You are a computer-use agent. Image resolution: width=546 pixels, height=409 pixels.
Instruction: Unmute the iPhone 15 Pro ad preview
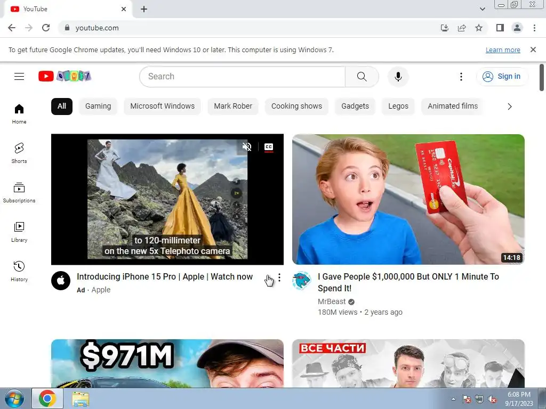click(x=247, y=147)
